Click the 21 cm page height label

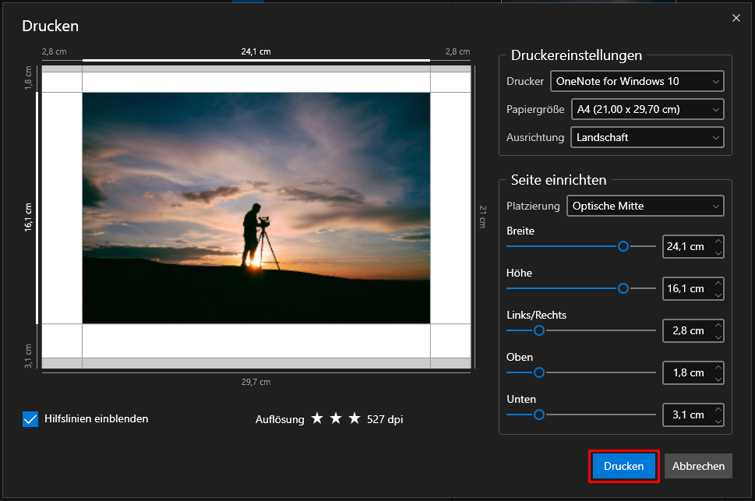pos(482,217)
